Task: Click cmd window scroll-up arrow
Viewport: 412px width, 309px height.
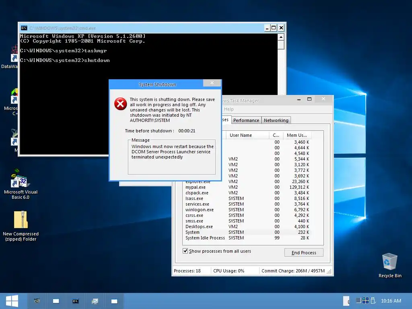Action: click(281, 37)
